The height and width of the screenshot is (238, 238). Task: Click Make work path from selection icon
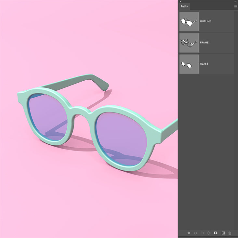[x=209, y=233]
